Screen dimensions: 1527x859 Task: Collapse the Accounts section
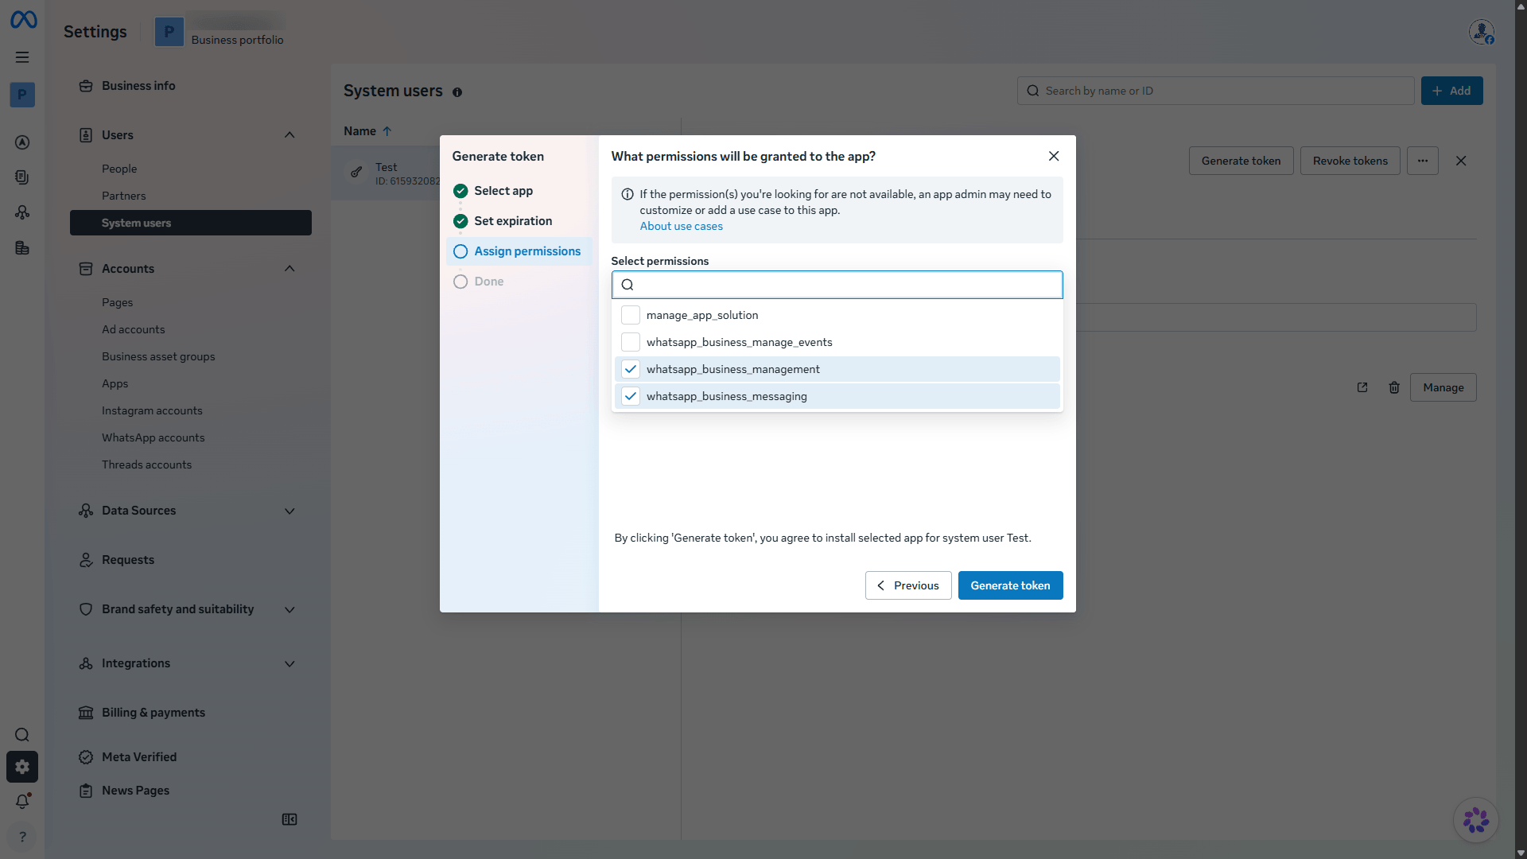pos(289,269)
